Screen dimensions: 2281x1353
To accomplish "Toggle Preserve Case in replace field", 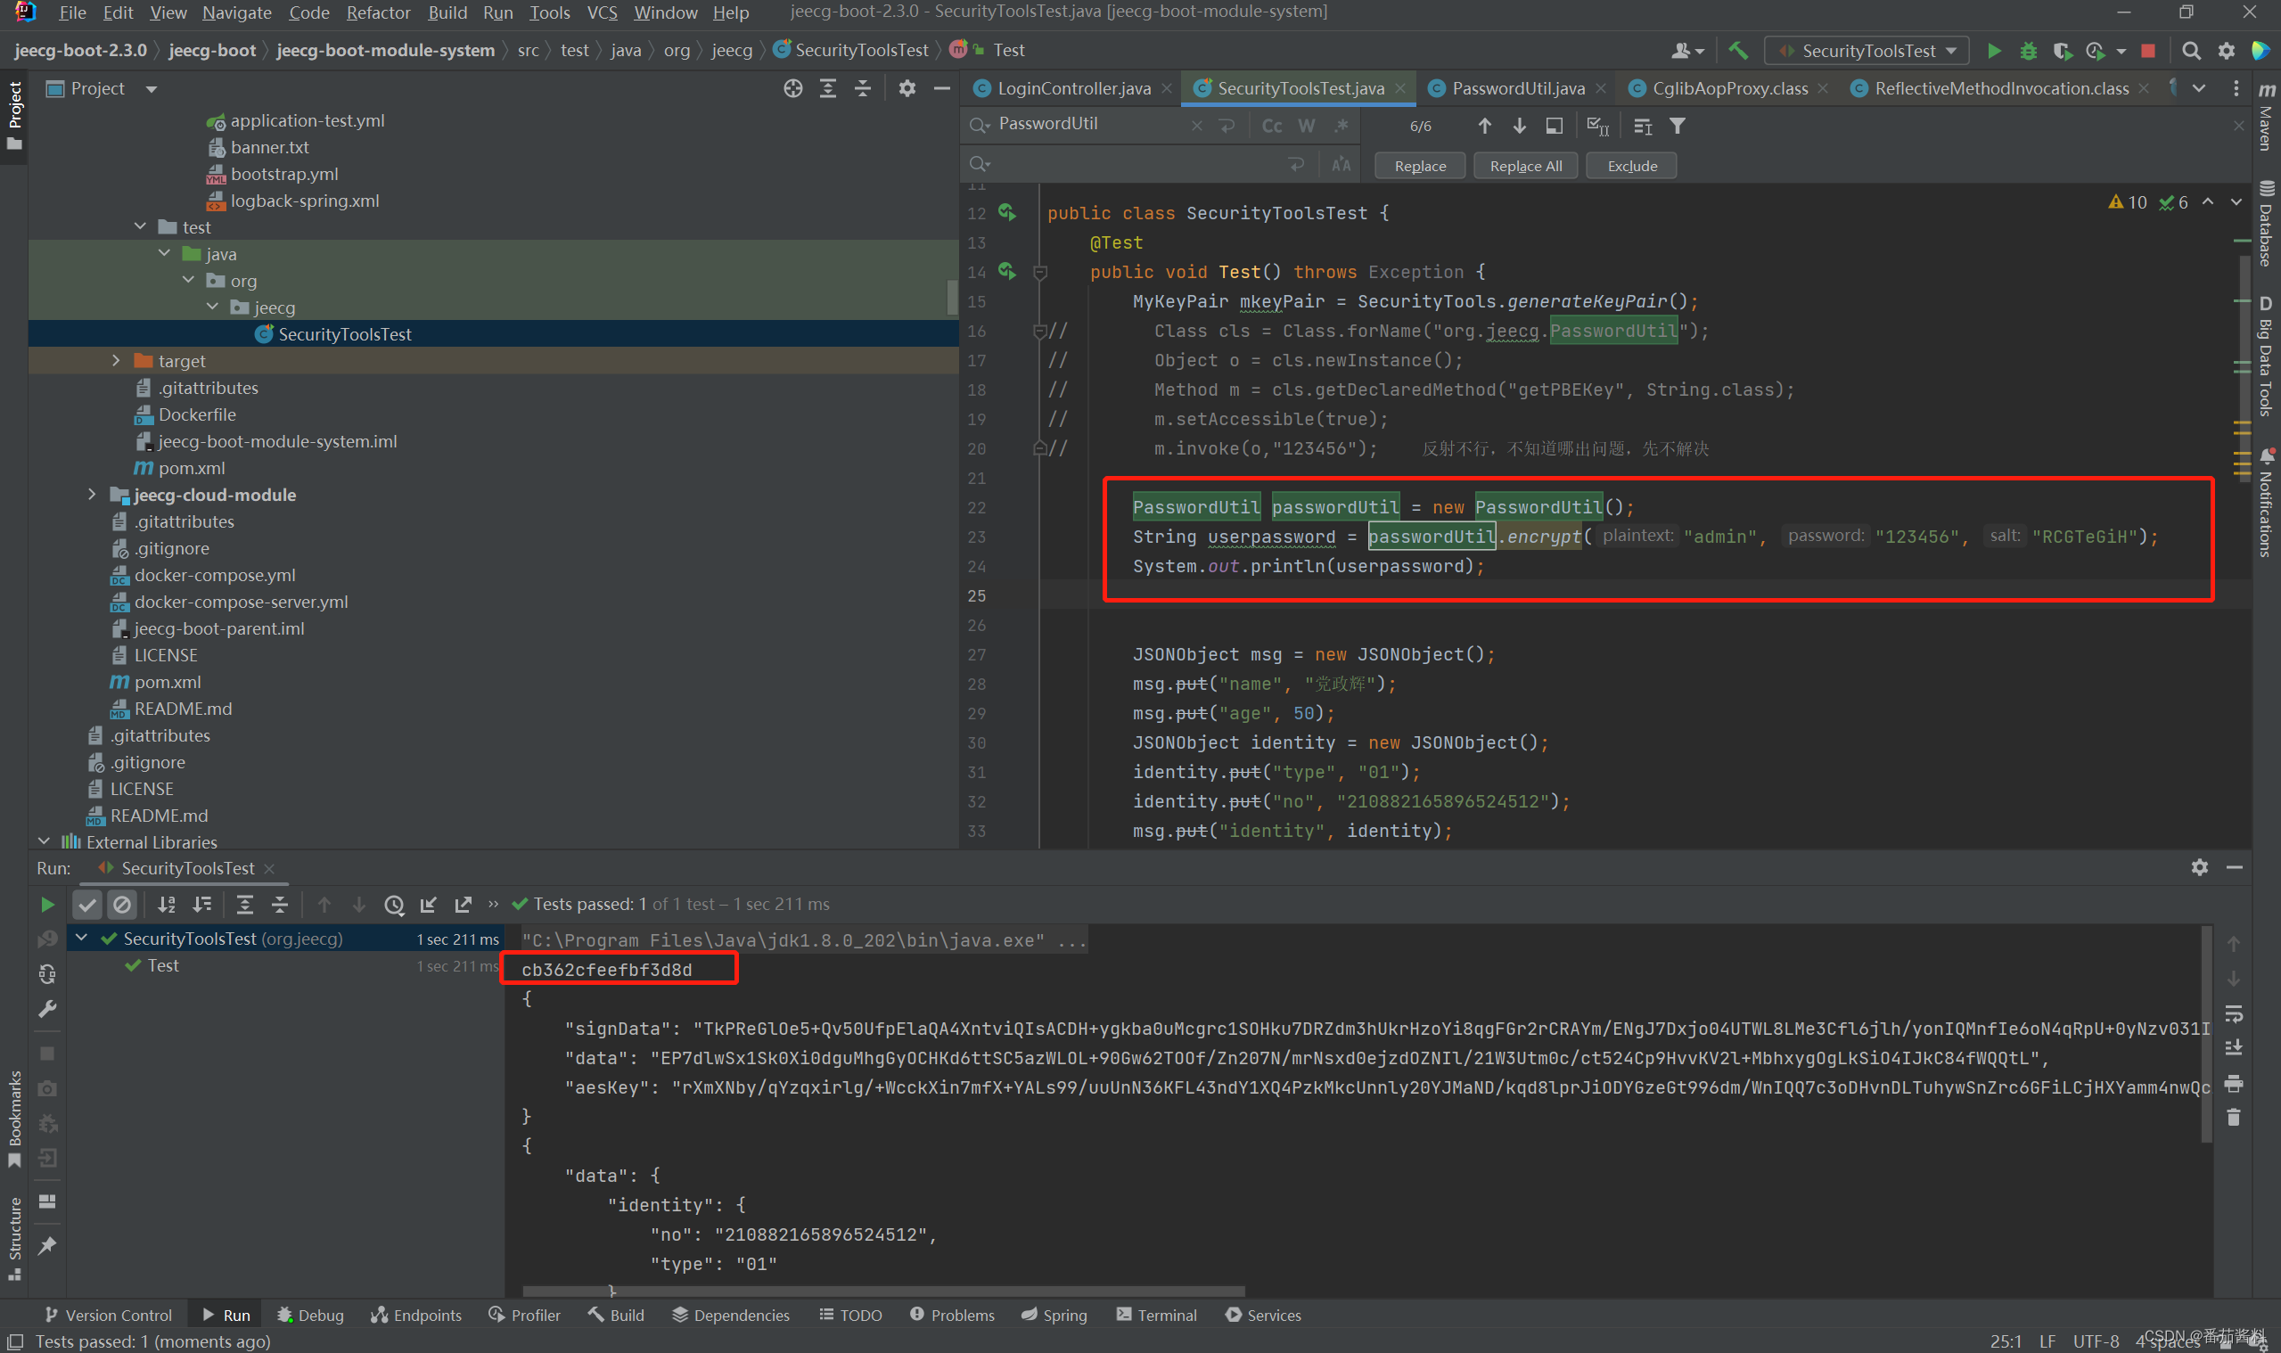I will point(1342,165).
